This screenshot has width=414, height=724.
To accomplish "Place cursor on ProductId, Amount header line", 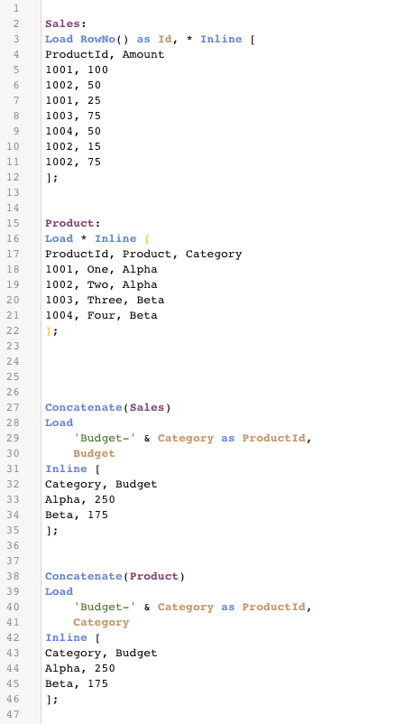I will click(x=105, y=54).
